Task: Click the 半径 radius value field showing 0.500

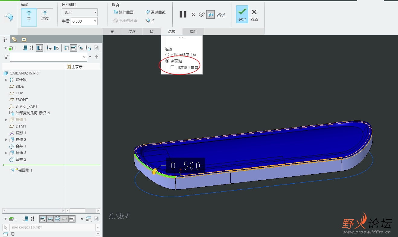Action: click(x=82, y=21)
